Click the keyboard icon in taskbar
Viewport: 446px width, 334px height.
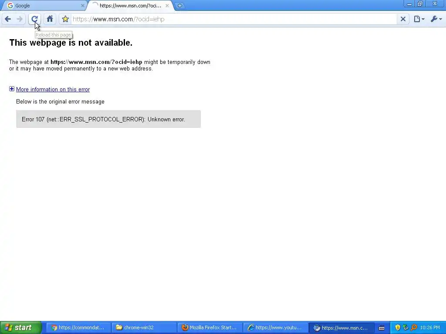coord(382,328)
